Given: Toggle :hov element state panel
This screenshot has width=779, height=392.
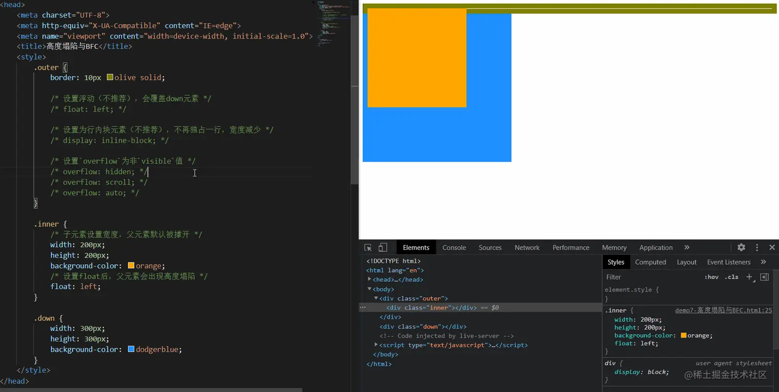Looking at the screenshot, I should [712, 277].
